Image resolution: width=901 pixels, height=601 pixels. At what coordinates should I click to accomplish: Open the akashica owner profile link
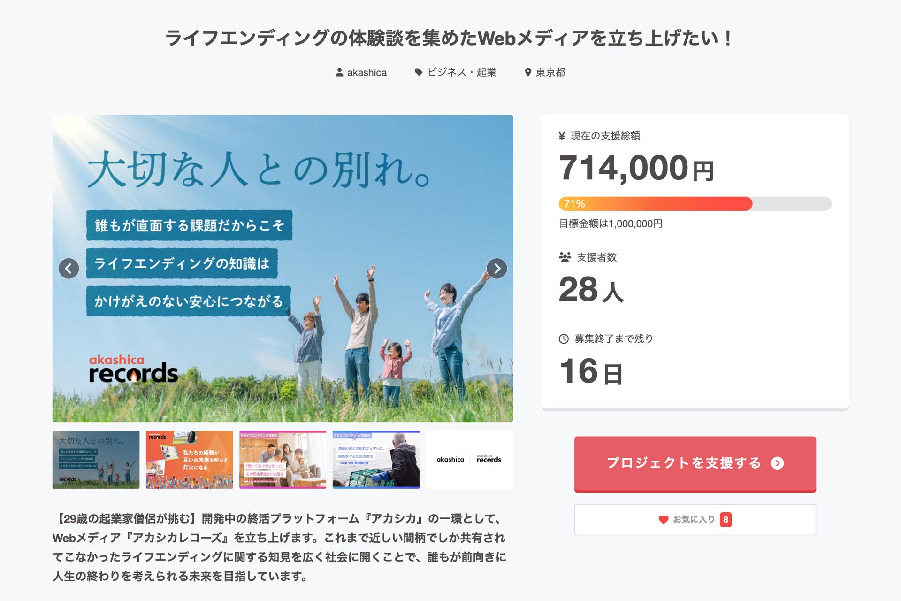(367, 72)
